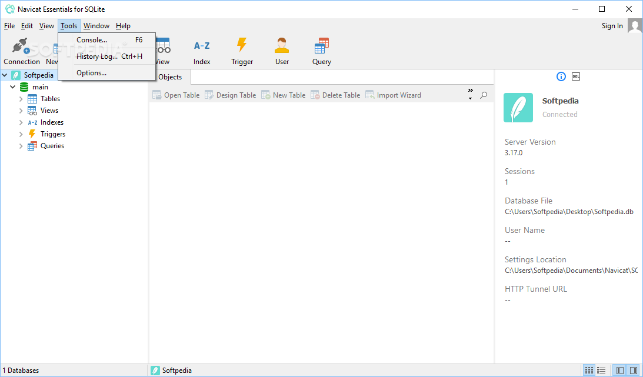Click the Open Table button

click(x=176, y=95)
